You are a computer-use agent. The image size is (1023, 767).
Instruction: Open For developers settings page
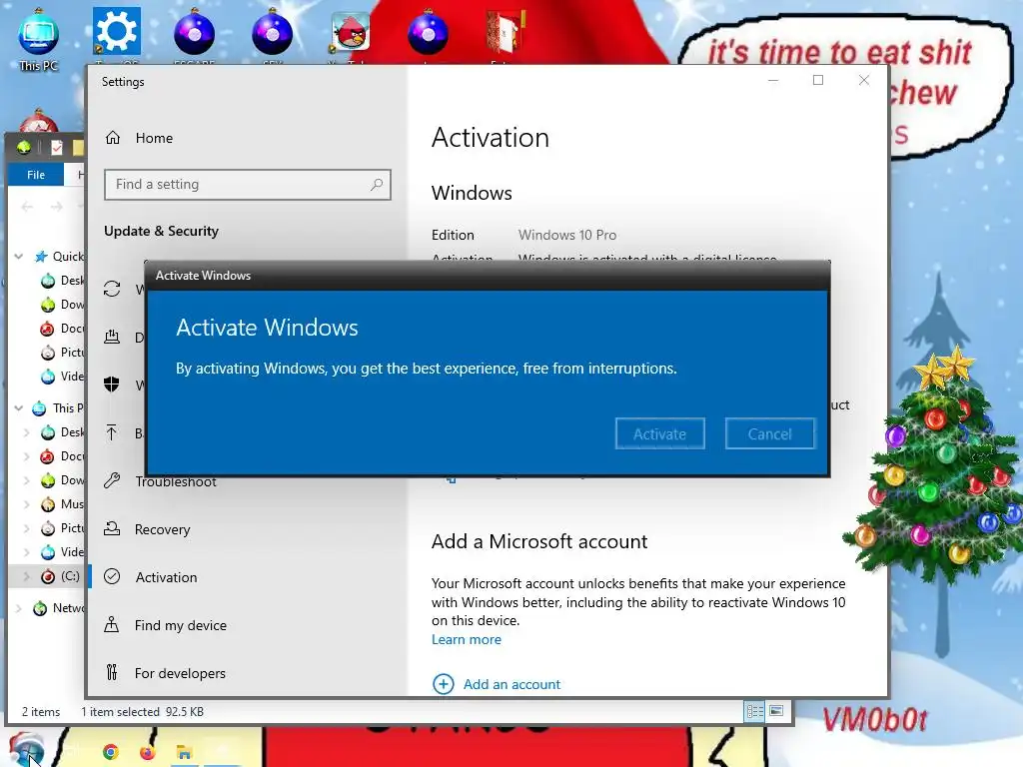[x=180, y=673]
